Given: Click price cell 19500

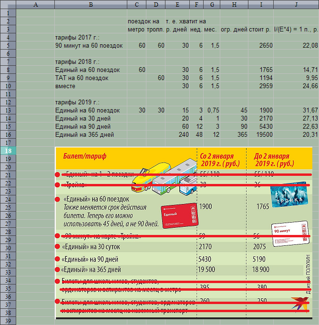Looking at the screenshot, I should (261, 134).
